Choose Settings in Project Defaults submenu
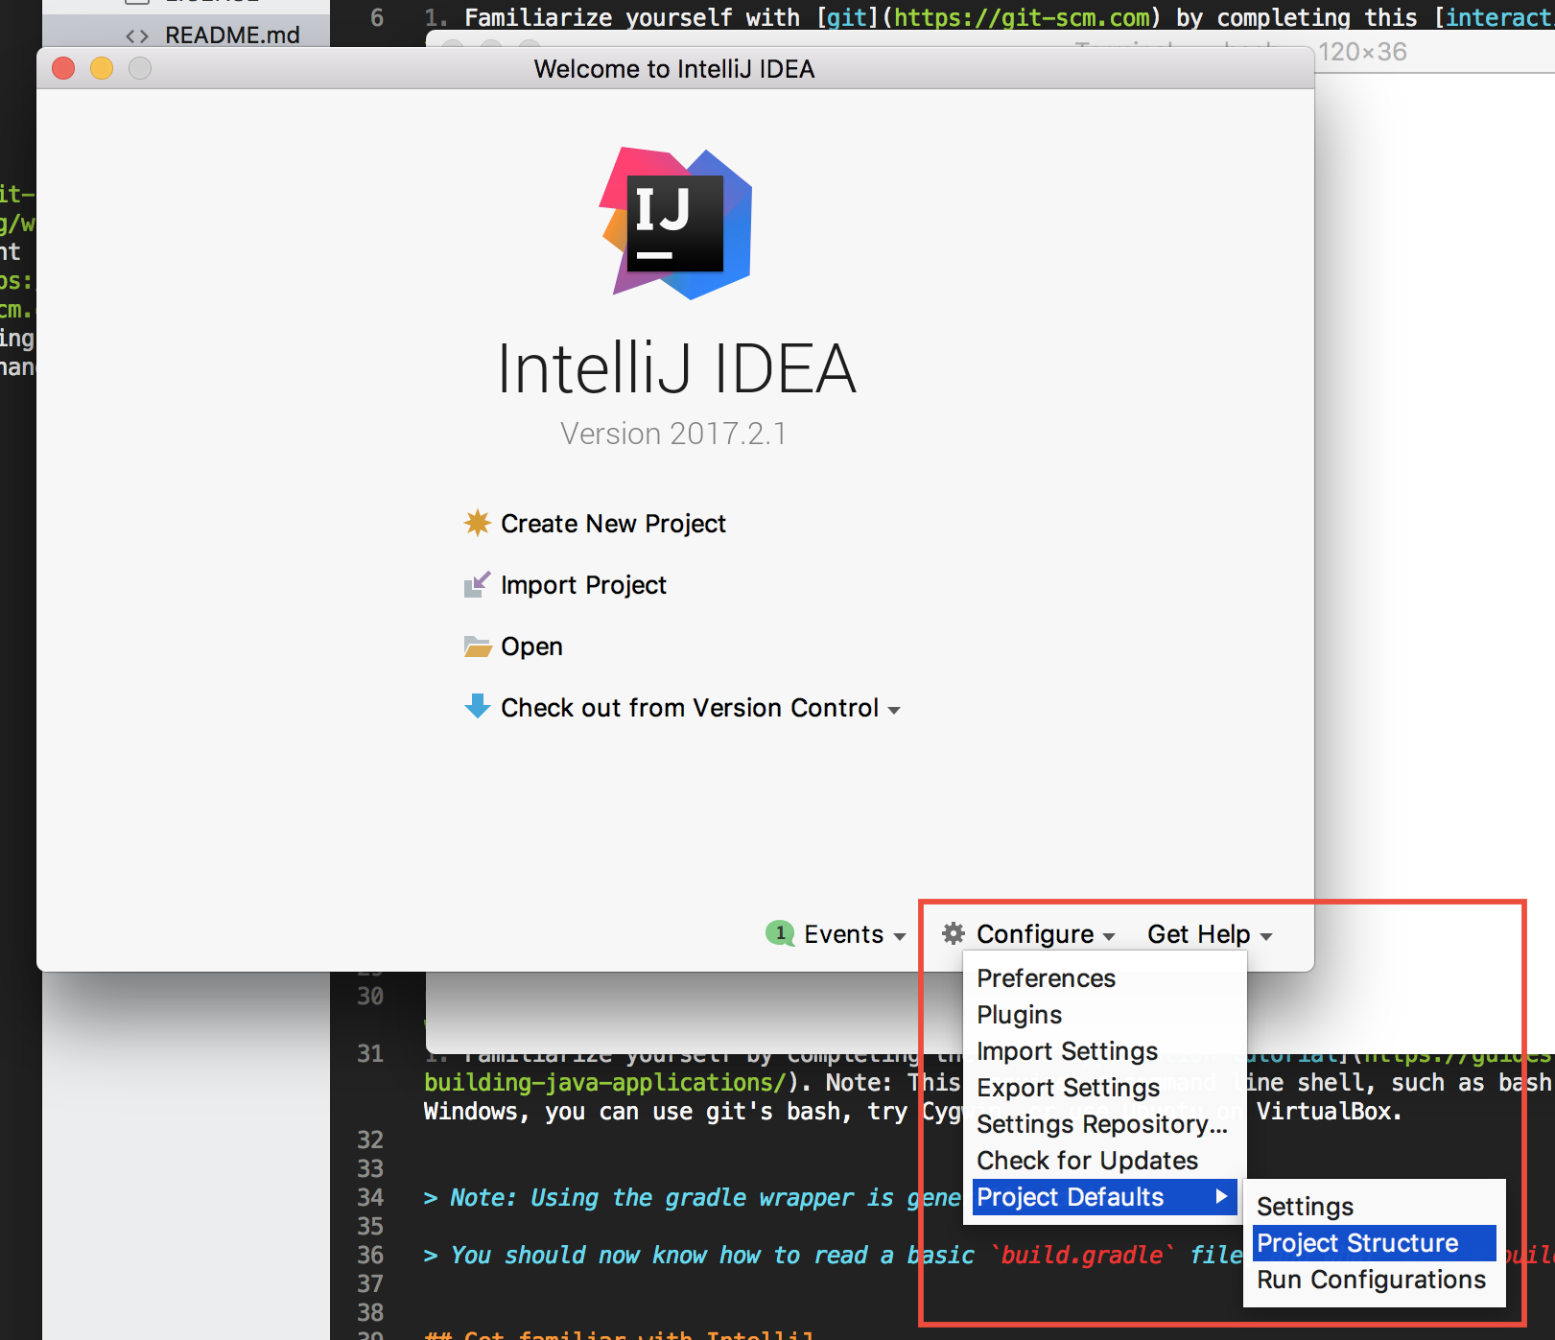The height and width of the screenshot is (1340, 1555). pyautogui.click(x=1374, y=1207)
